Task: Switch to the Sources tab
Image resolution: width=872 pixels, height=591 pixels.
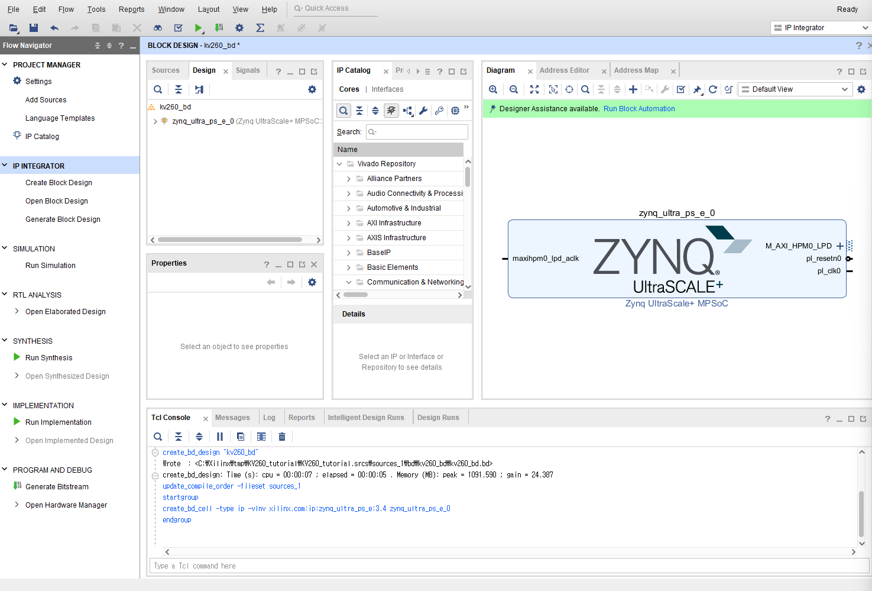Action: 166,70
